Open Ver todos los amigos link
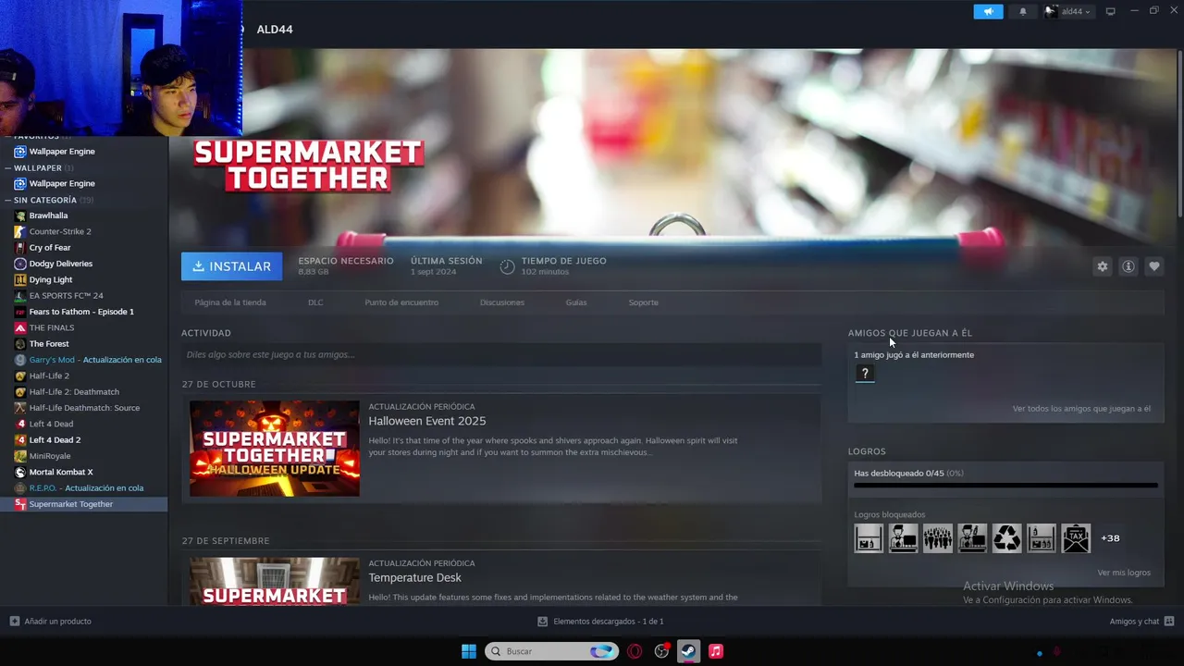This screenshot has width=1184, height=666. point(1081,409)
